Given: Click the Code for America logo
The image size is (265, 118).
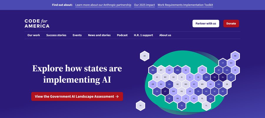Looking at the screenshot, I should [37, 23].
